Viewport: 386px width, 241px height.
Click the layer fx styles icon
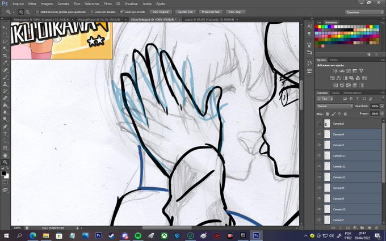[x=340, y=228]
